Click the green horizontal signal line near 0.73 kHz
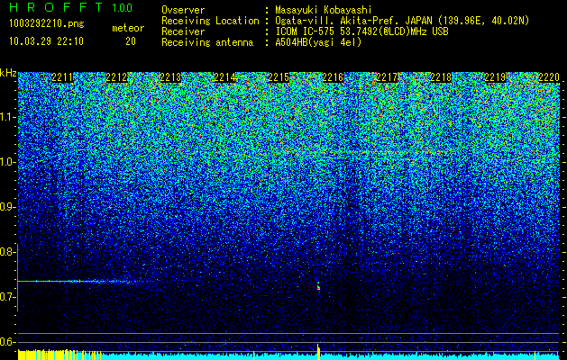The width and height of the screenshot is (567, 360). [85, 281]
